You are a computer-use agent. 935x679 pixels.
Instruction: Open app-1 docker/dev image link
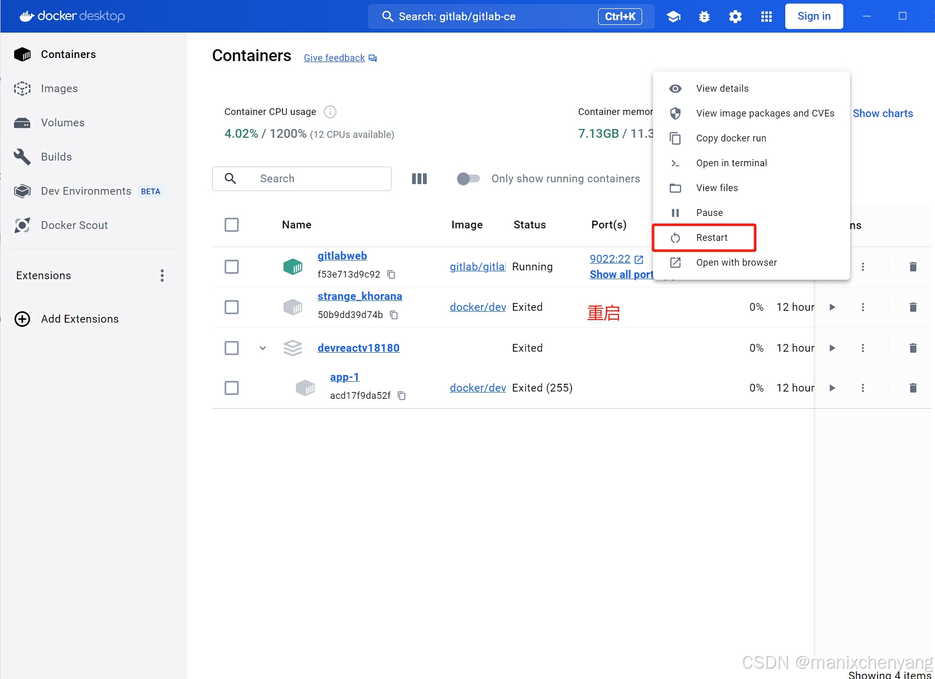[x=478, y=388]
